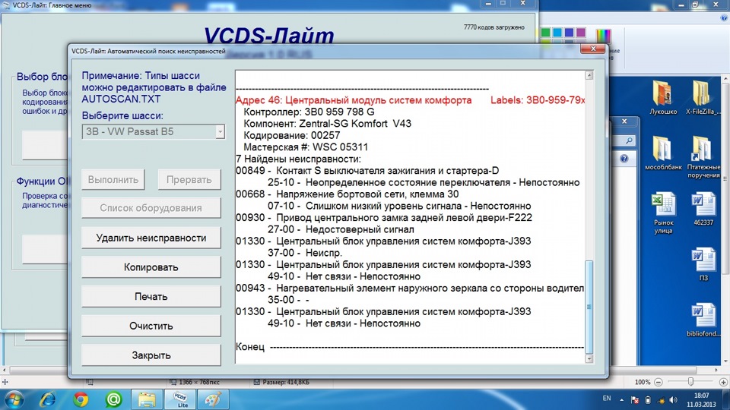Click the results scrollbar up arrow
Viewport: 730px width, 410px height.
pyautogui.click(x=589, y=75)
